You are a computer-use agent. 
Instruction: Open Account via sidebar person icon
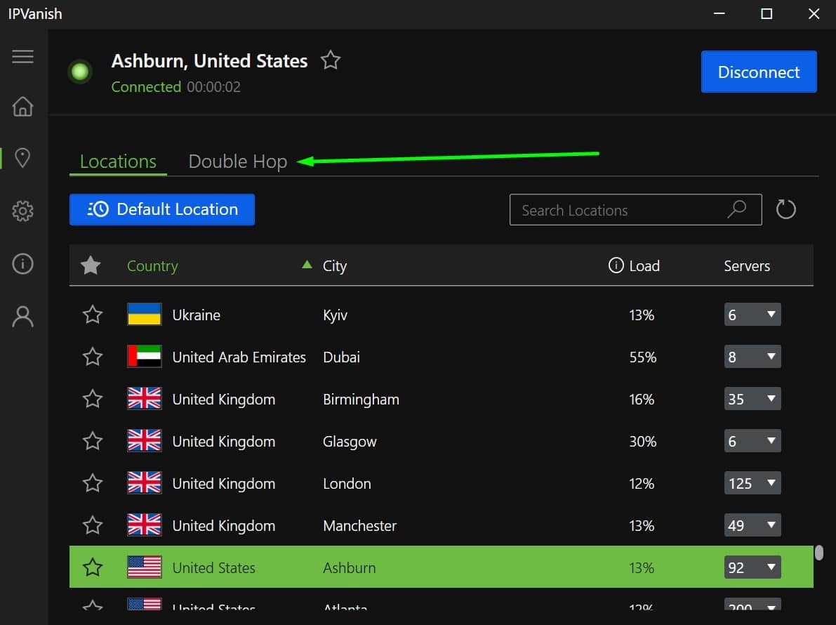point(23,316)
